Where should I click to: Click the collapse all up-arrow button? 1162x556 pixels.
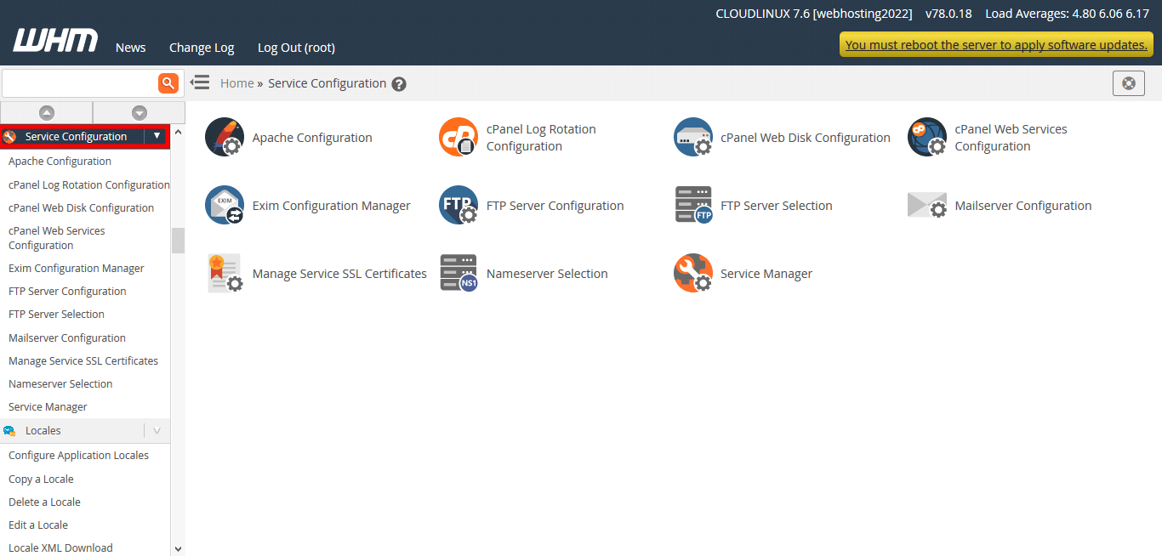click(47, 113)
